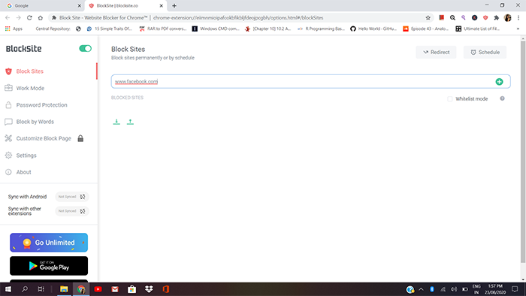Show hidden system tray icons
This screenshot has height=296, width=526.
click(421, 289)
